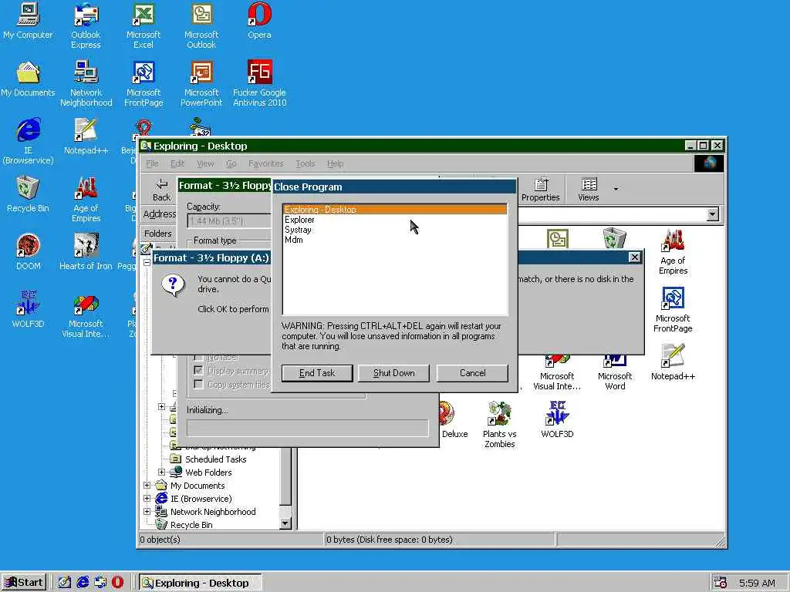Click Exploring - Desktop taskbar button
Viewport: 790px width, 592px height.
pyautogui.click(x=201, y=583)
